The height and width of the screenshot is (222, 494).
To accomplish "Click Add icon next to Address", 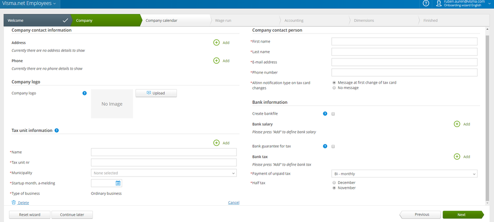I will [217, 43].
